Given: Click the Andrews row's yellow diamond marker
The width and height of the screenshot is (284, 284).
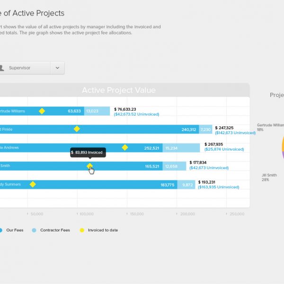Looking at the screenshot, I should click(x=125, y=148).
